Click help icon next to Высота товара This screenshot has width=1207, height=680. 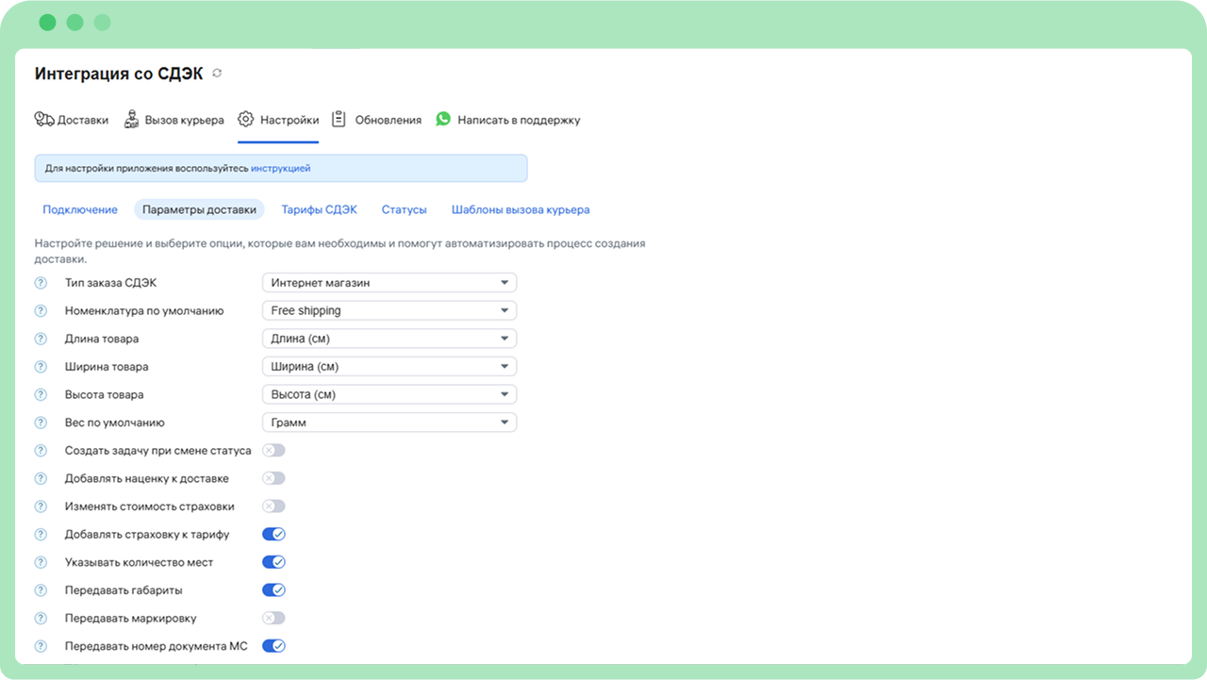coord(41,394)
